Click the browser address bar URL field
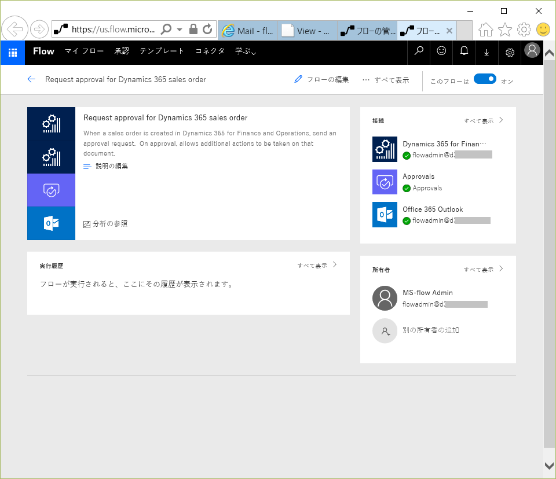The width and height of the screenshot is (556, 479). [x=113, y=30]
